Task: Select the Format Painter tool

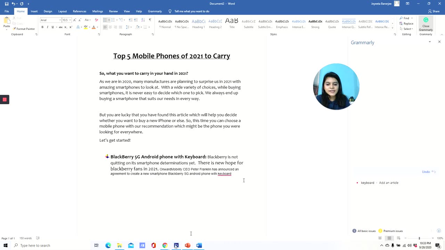Action: [24, 29]
